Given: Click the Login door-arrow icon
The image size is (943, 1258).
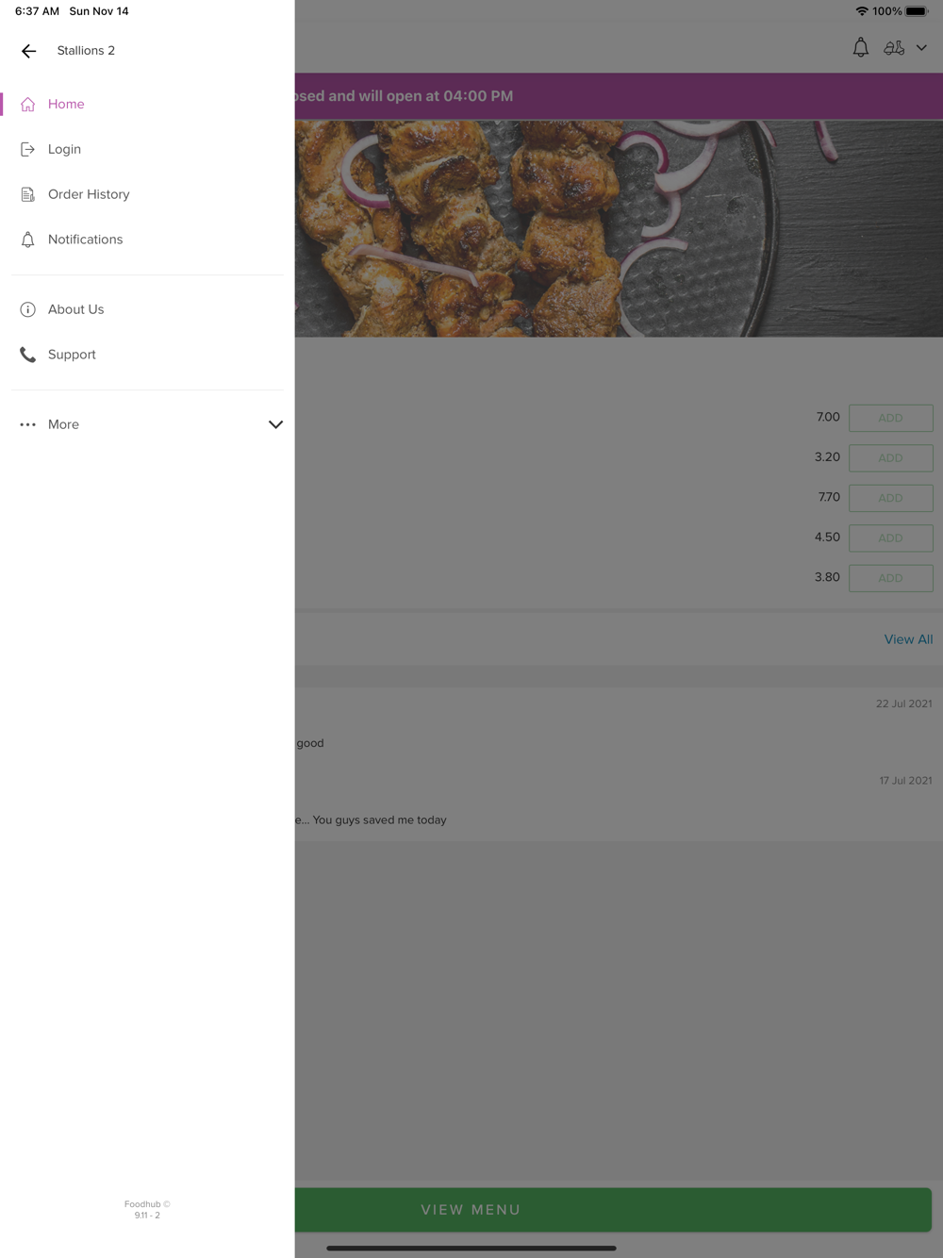Looking at the screenshot, I should pos(28,149).
